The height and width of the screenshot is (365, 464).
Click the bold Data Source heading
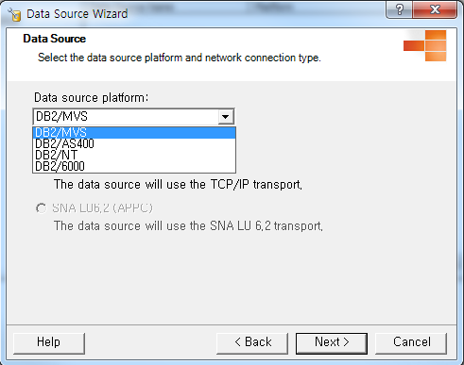(x=54, y=39)
